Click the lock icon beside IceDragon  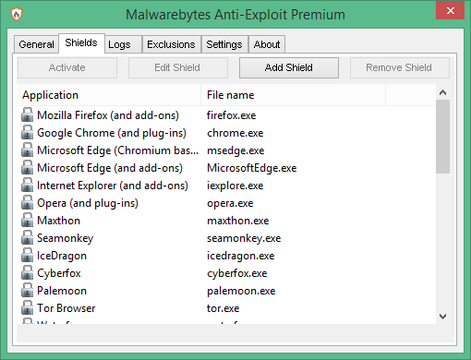[x=28, y=255]
